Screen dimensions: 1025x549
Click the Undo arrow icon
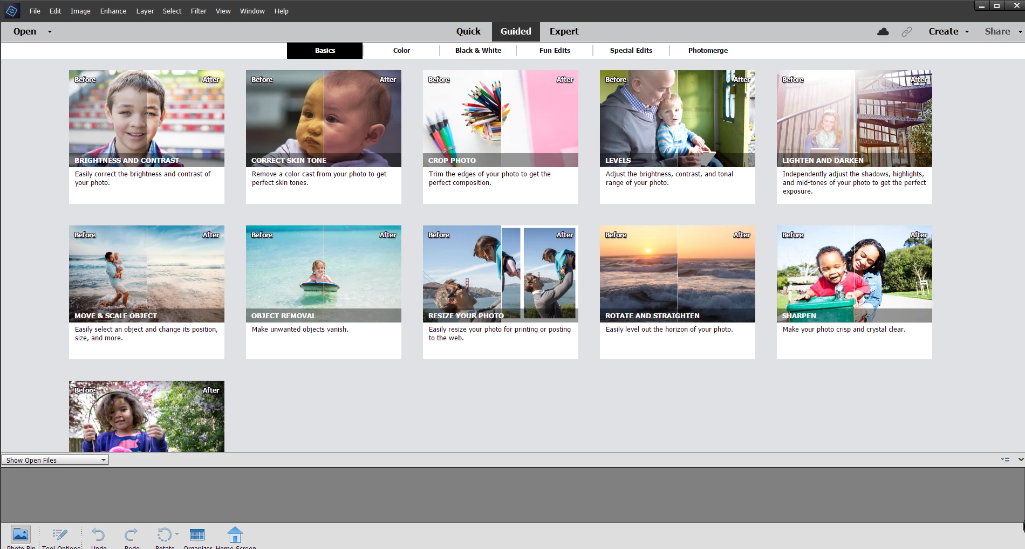click(x=98, y=534)
